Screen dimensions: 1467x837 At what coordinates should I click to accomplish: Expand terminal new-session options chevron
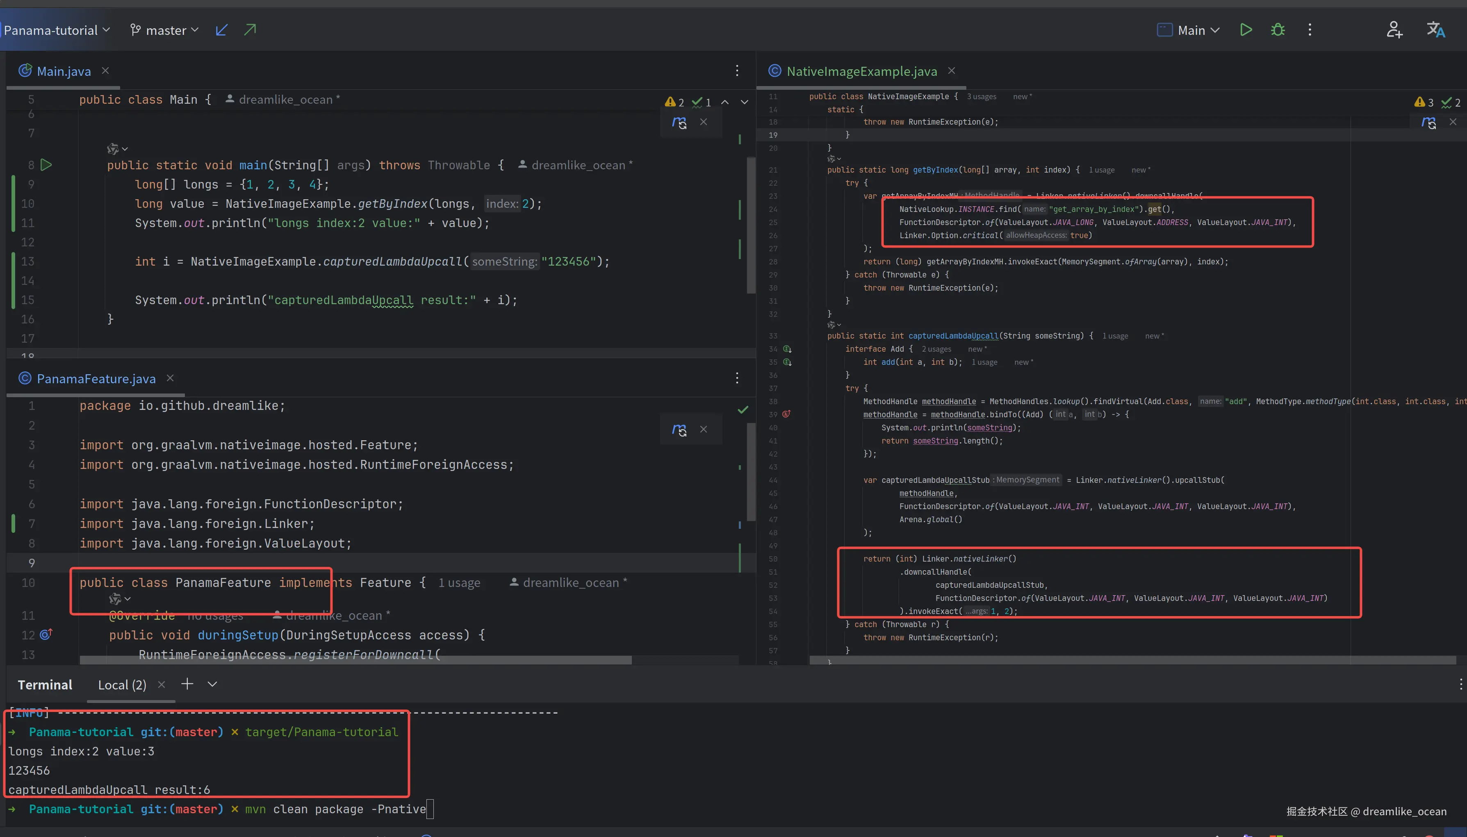[212, 684]
